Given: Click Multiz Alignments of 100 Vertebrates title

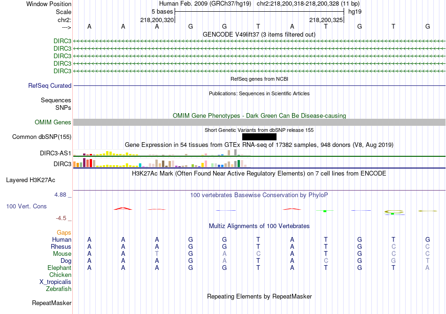Looking at the screenshot, I should (x=259, y=226).
